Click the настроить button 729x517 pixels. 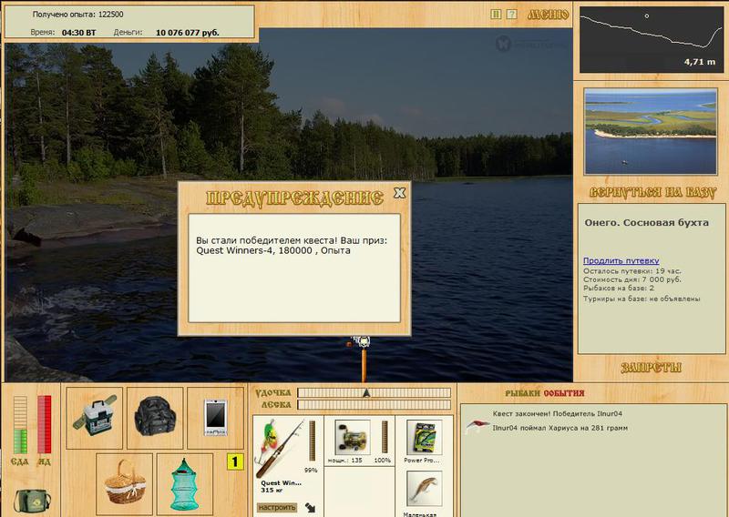click(x=277, y=507)
